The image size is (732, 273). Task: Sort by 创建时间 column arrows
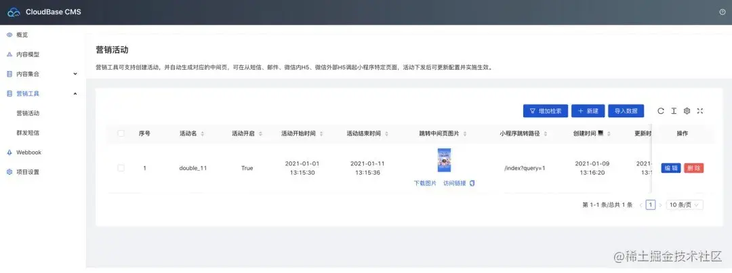609,134
